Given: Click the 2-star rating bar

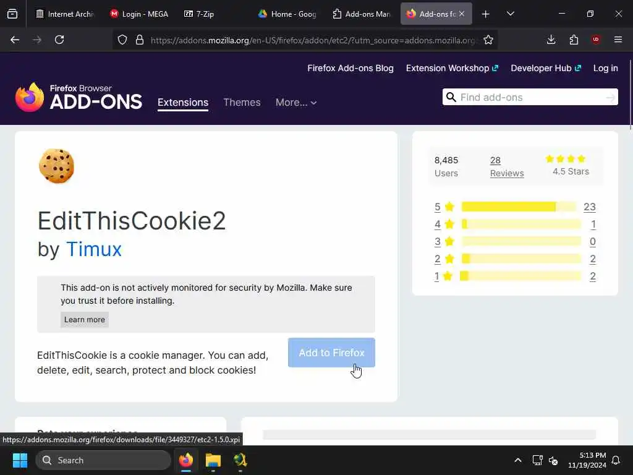Looking at the screenshot, I should 521,259.
